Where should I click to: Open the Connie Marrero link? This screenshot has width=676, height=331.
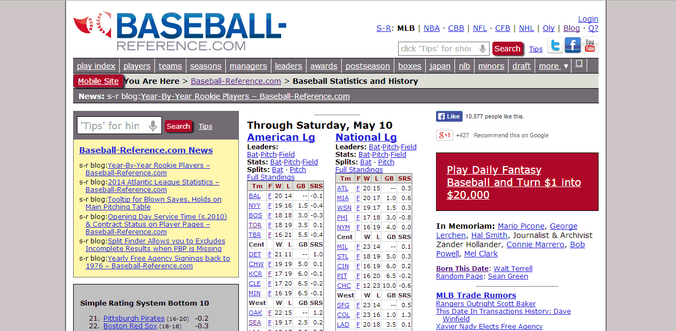535,244
